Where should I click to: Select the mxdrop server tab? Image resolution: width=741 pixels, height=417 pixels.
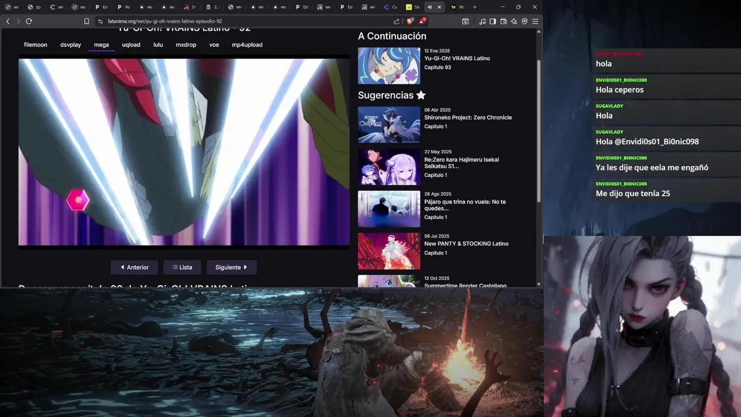coord(186,45)
